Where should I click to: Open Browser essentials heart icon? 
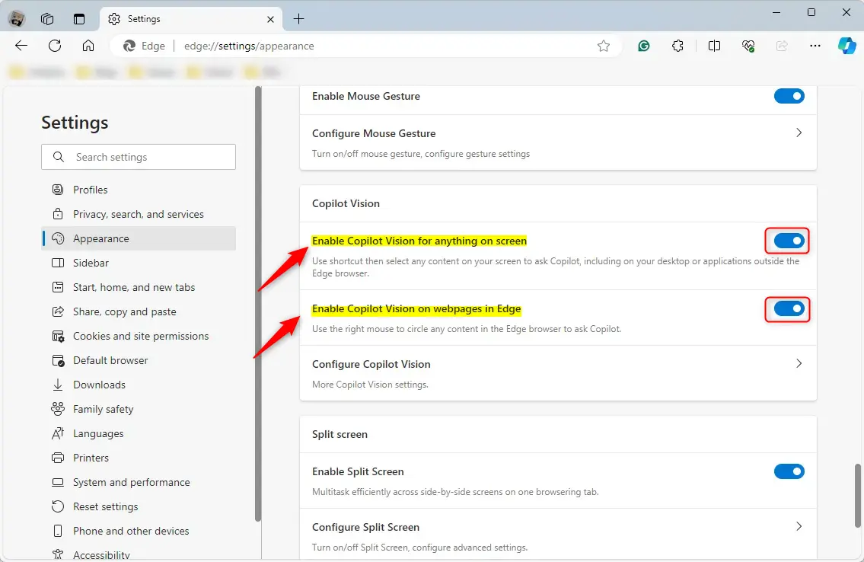[748, 46]
